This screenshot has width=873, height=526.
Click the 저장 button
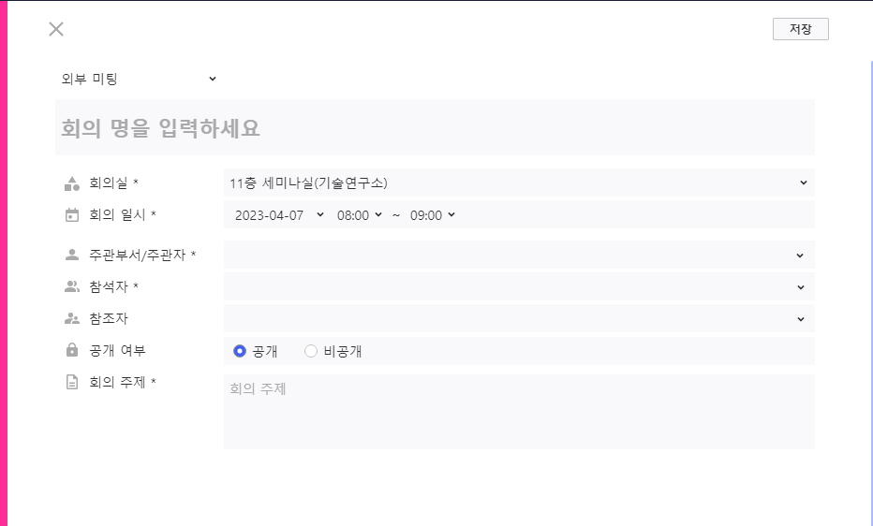pyautogui.click(x=801, y=29)
